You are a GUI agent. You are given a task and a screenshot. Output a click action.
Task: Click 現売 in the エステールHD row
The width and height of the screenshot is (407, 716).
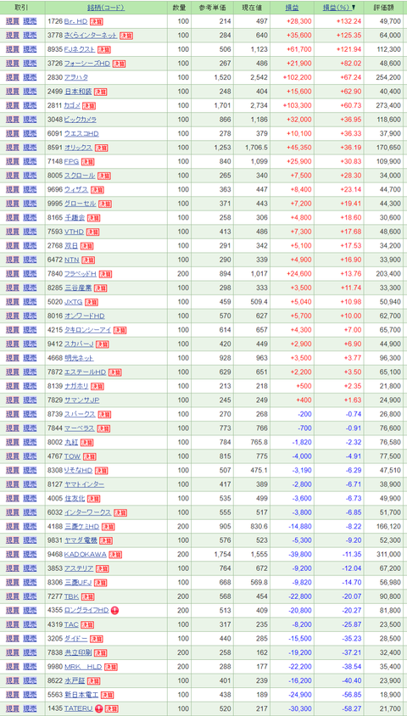tap(30, 373)
